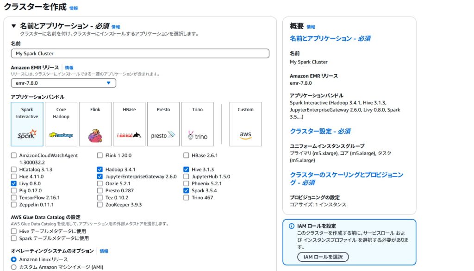This screenshot has width=474, height=271.
Task: Check Zeppelin 0.11.1
Action: click(x=13, y=205)
